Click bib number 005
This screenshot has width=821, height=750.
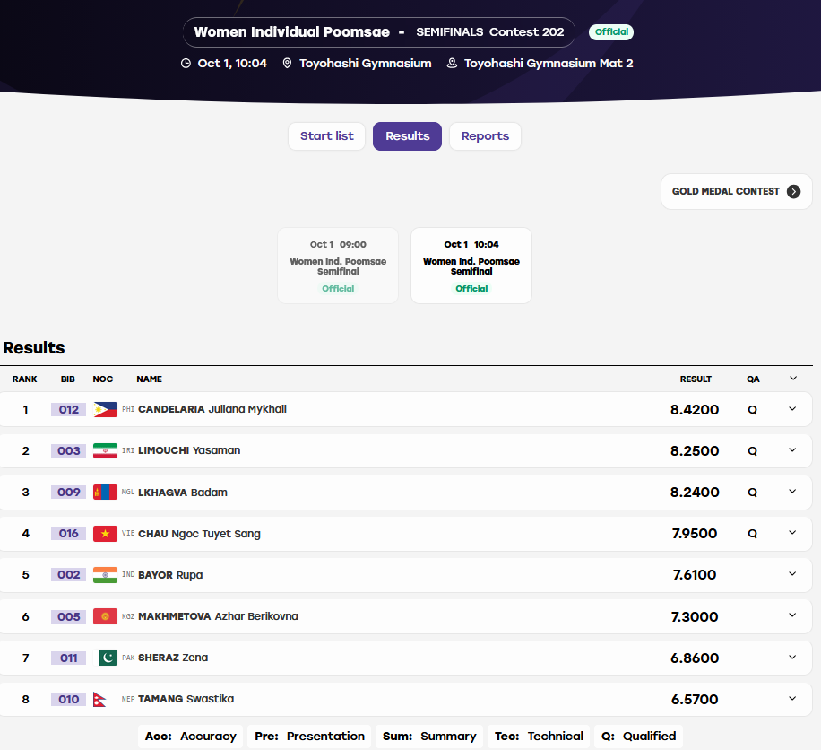(69, 617)
